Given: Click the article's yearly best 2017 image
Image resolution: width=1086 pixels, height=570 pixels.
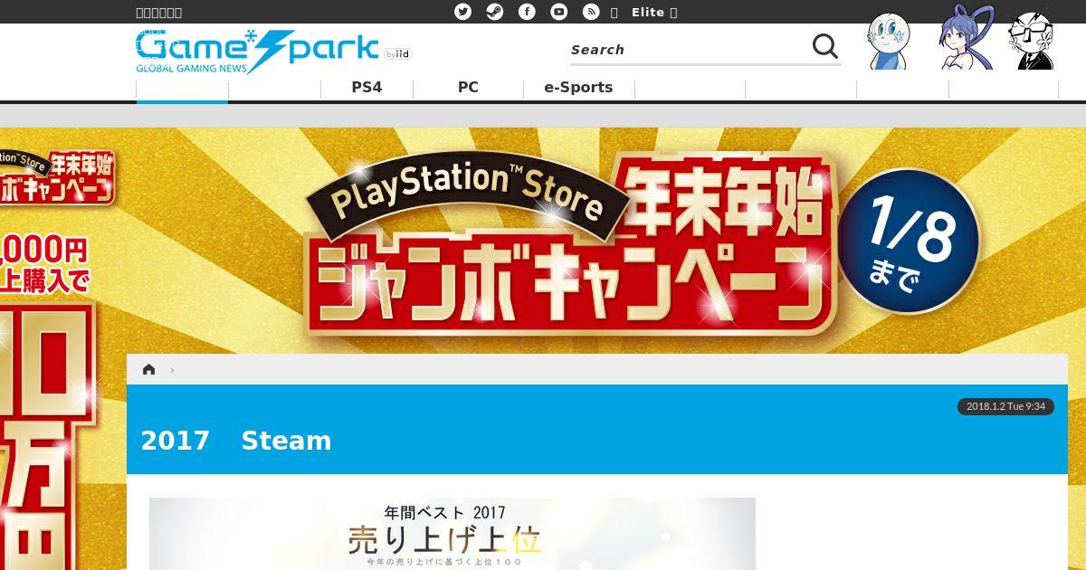Looking at the screenshot, I should coord(452,534).
